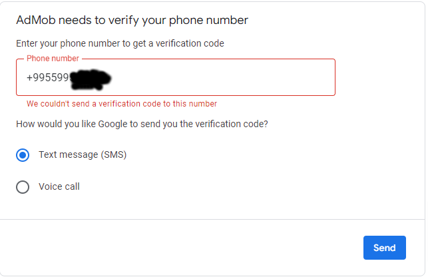
Task: Click the "Enter your phone number" instruction text
Action: click(x=120, y=44)
